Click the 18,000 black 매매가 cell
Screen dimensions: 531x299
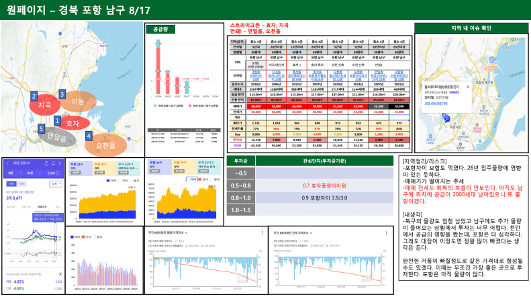pos(399,106)
